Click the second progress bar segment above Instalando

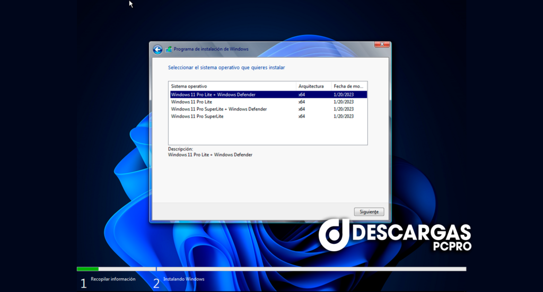tap(311, 269)
